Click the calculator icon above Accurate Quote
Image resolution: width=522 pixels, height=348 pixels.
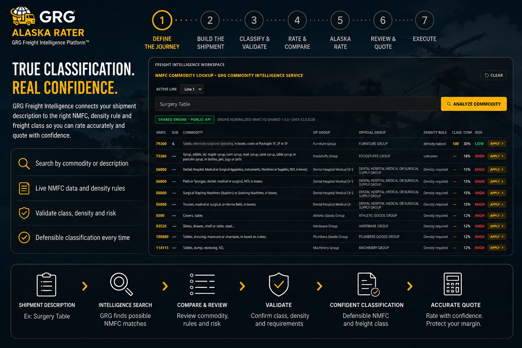point(453,284)
